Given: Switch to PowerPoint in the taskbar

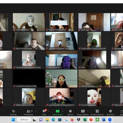Looking at the screenshot, I should pos(91,120).
